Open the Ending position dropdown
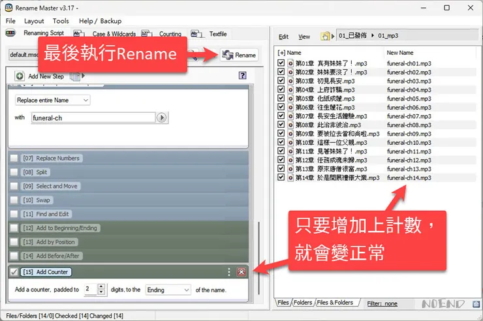483x321 pixels. [x=168, y=290]
